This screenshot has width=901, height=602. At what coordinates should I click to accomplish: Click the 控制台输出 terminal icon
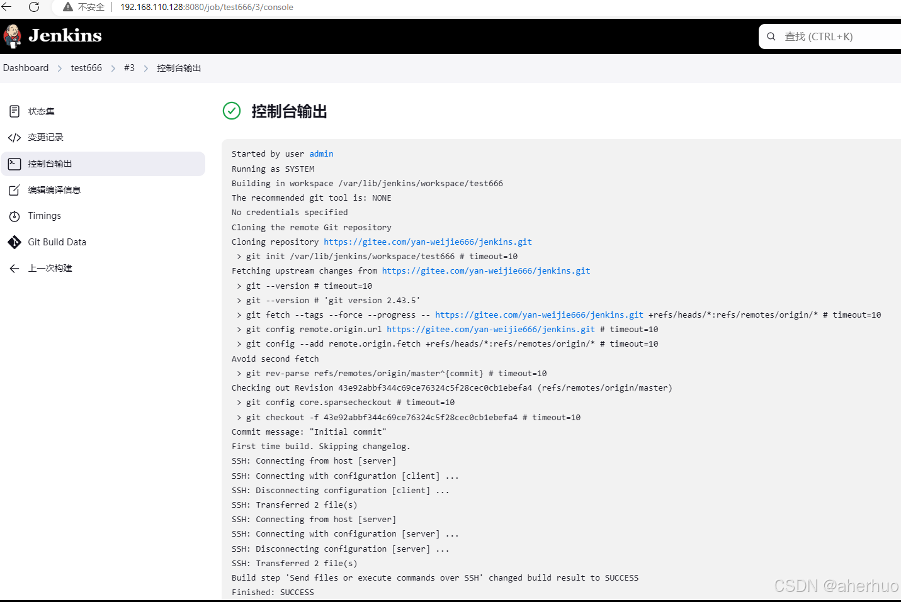(x=14, y=164)
